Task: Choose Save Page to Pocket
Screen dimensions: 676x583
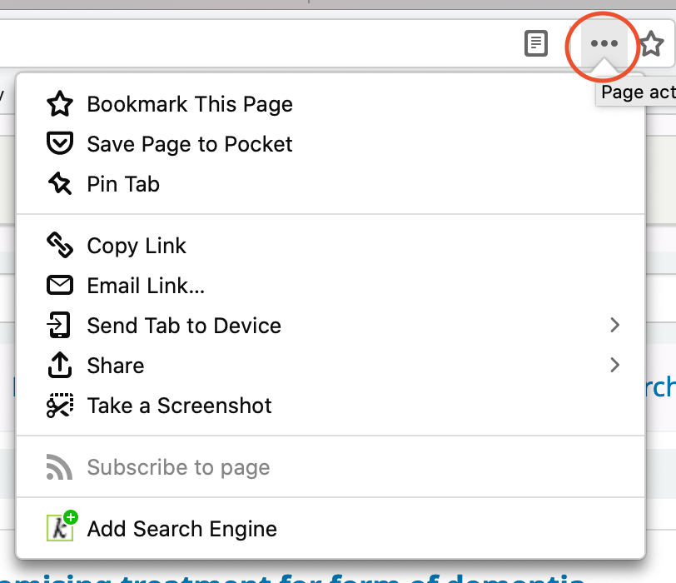Action: click(190, 144)
